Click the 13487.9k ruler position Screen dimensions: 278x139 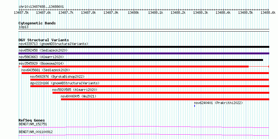coord(111,12)
